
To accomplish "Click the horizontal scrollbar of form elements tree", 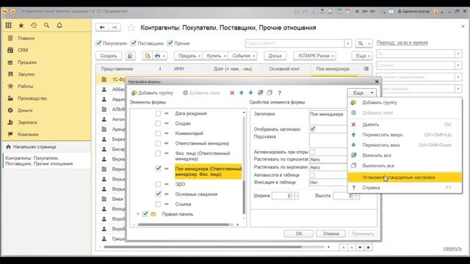I will click(x=184, y=224).
